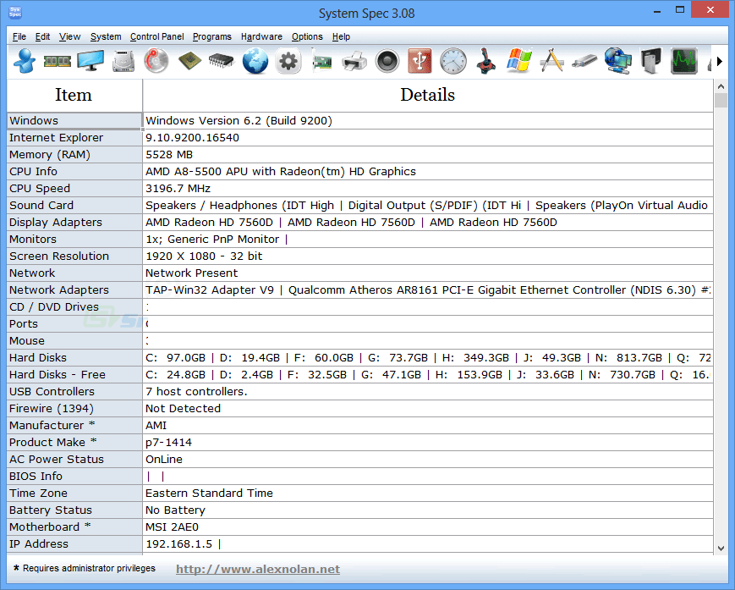Select the joystick game controller icon
The height and width of the screenshot is (590, 735).
pyautogui.click(x=485, y=61)
